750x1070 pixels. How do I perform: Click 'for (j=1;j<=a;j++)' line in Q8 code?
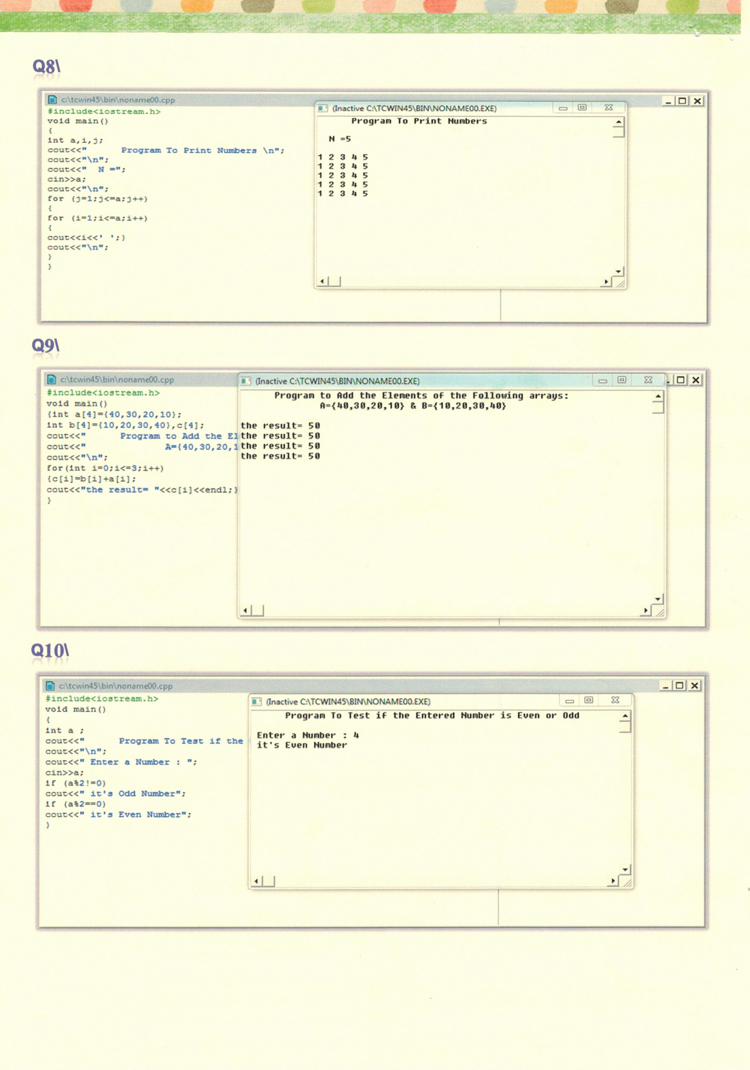click(97, 199)
